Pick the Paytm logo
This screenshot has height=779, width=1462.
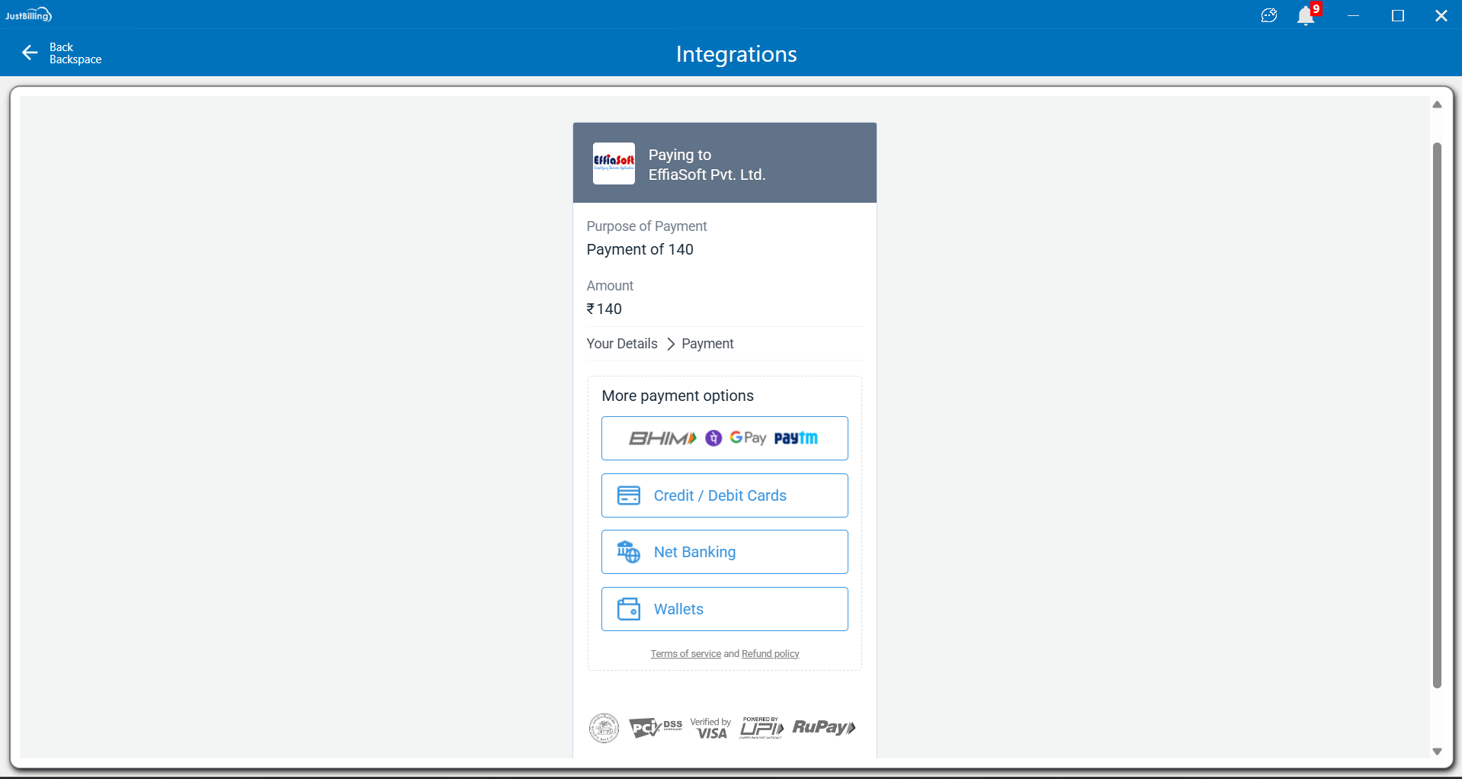(x=796, y=438)
